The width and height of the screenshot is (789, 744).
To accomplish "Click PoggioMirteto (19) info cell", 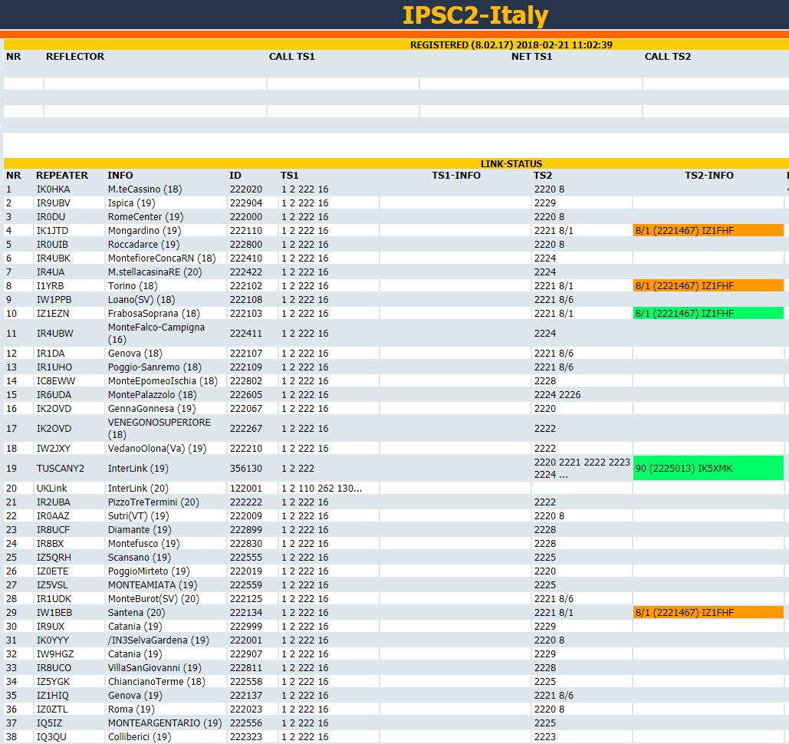I will click(x=166, y=571).
